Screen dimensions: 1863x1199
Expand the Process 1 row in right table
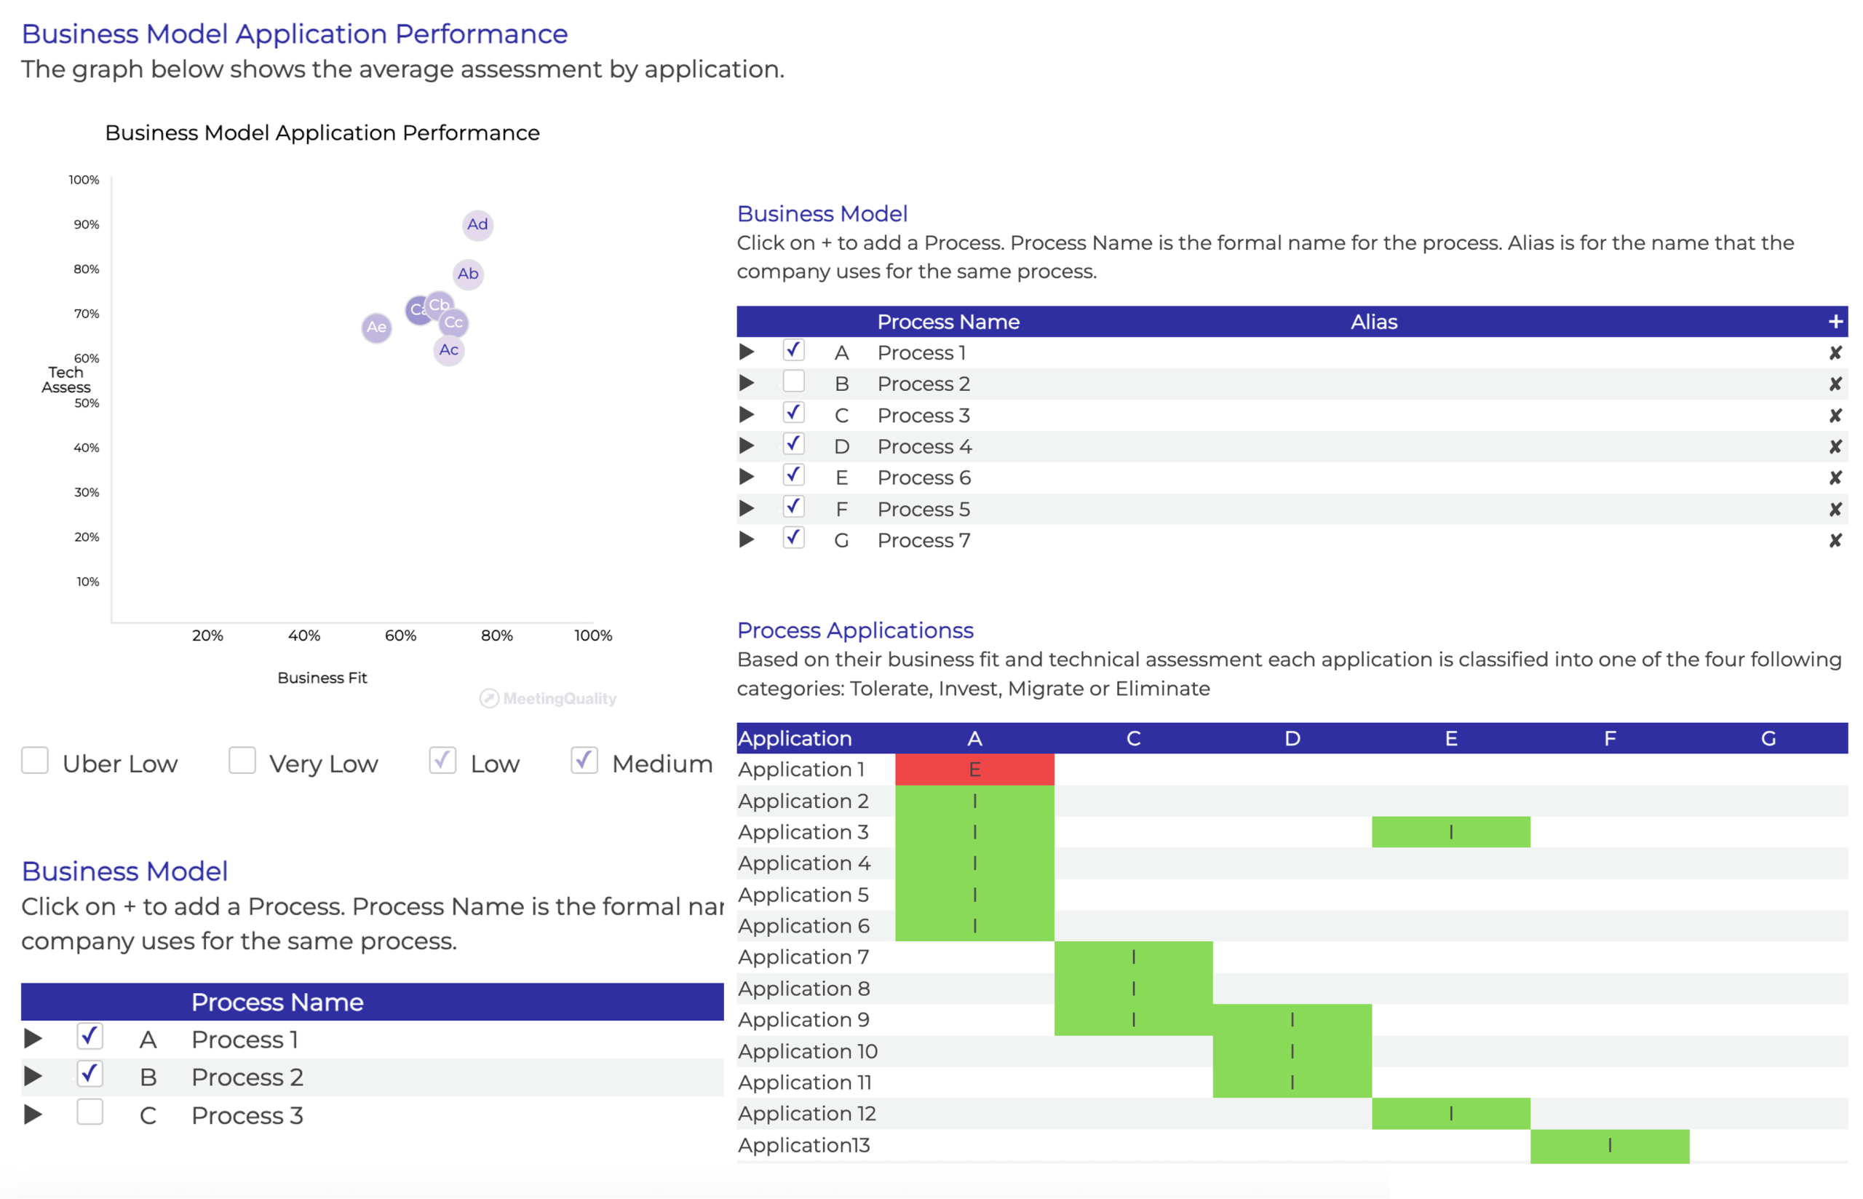point(746,352)
